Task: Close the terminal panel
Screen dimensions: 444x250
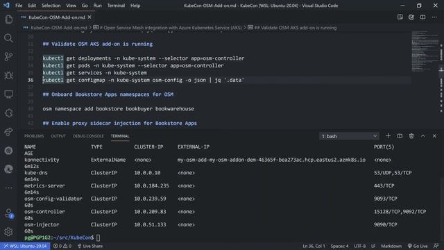Action: point(434,136)
